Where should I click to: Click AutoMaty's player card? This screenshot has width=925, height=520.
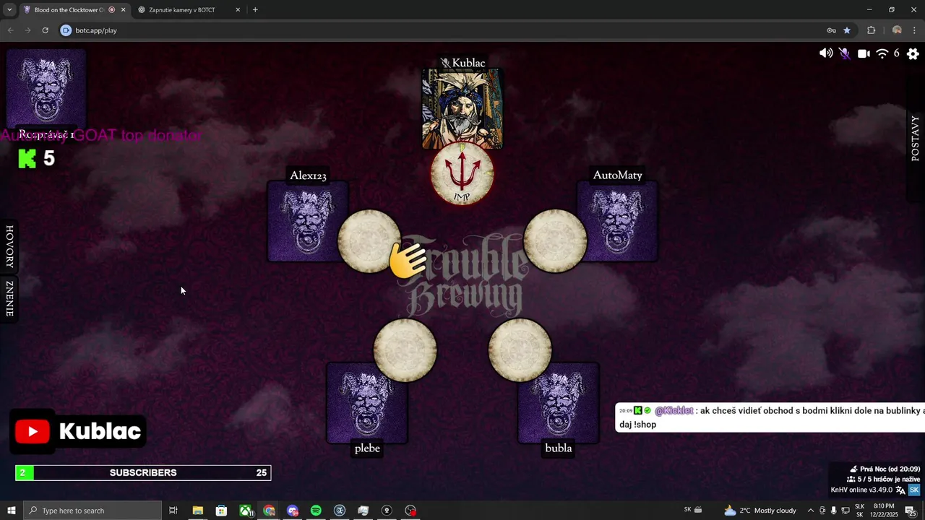pos(617,221)
